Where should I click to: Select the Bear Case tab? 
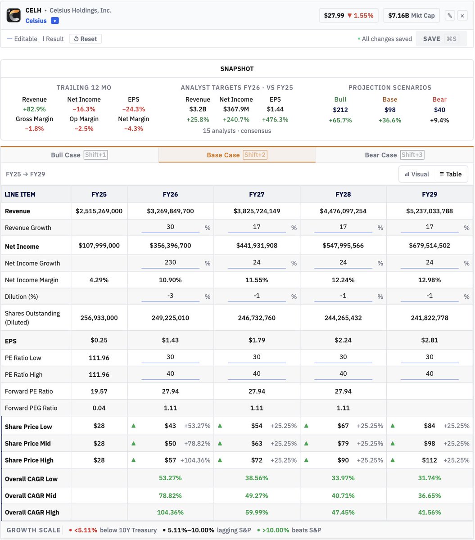coord(394,155)
